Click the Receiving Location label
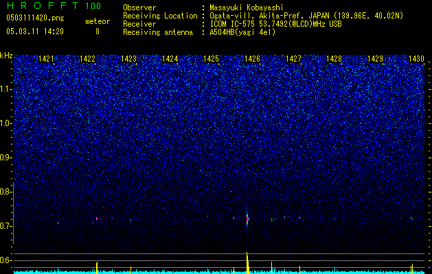The width and height of the screenshot is (432, 274). click(160, 16)
